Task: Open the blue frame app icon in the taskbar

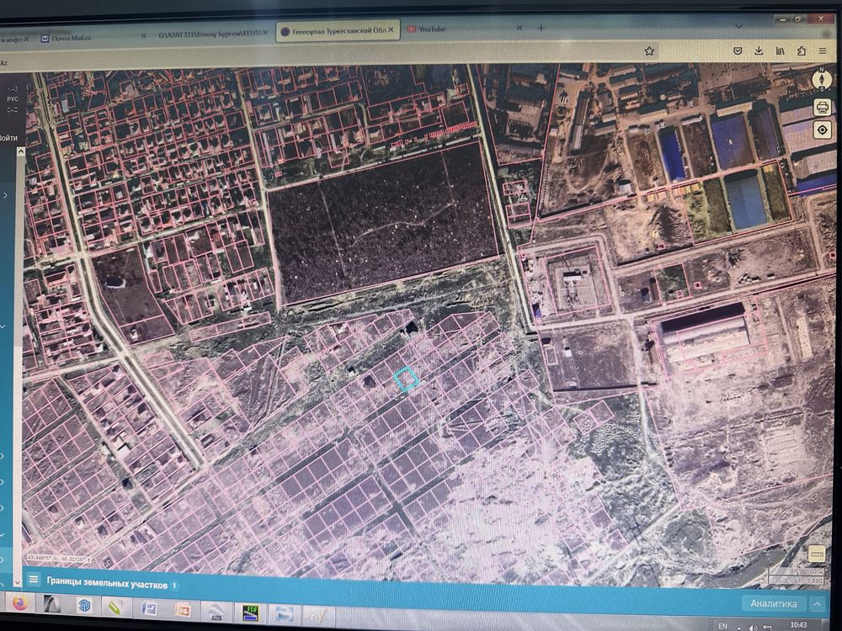Action: pyautogui.click(x=284, y=614)
